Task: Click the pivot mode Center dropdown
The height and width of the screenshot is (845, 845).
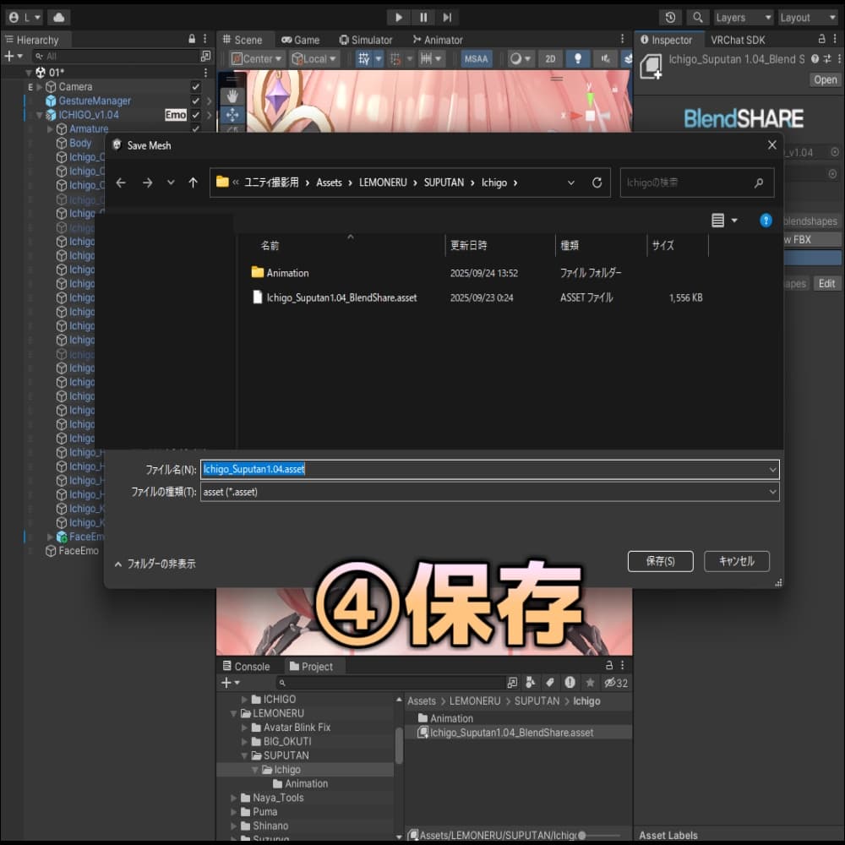Action: click(x=255, y=58)
